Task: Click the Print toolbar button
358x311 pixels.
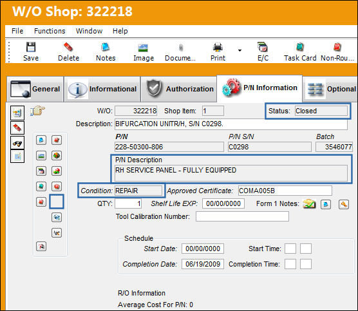Action: coord(218,52)
